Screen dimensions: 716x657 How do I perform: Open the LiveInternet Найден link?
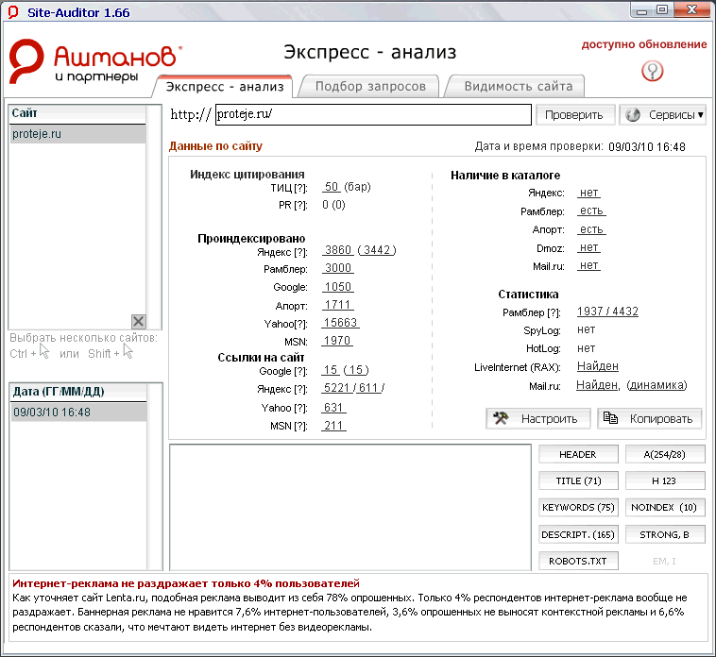597,366
